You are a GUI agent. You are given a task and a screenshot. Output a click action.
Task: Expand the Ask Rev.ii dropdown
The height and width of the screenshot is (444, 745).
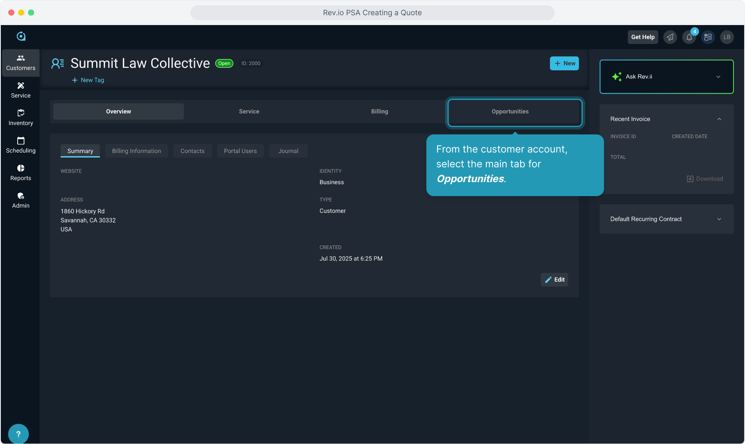coord(718,77)
